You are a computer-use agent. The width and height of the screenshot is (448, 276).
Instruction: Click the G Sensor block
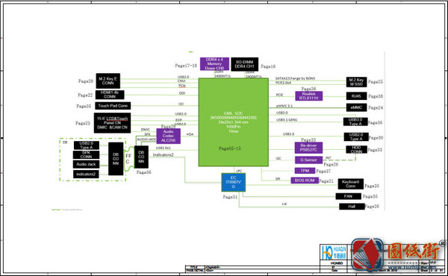308,160
